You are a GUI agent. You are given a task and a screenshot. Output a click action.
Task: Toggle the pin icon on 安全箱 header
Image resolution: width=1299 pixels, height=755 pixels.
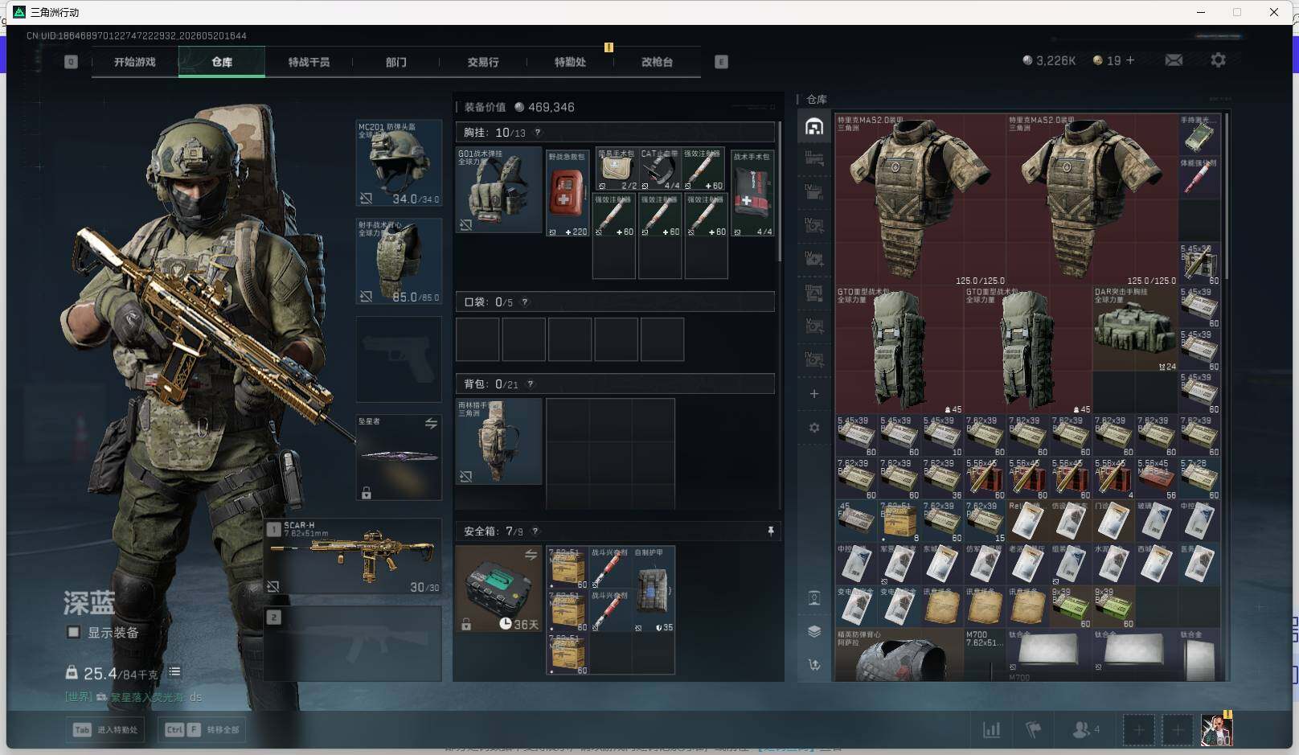pyautogui.click(x=770, y=531)
